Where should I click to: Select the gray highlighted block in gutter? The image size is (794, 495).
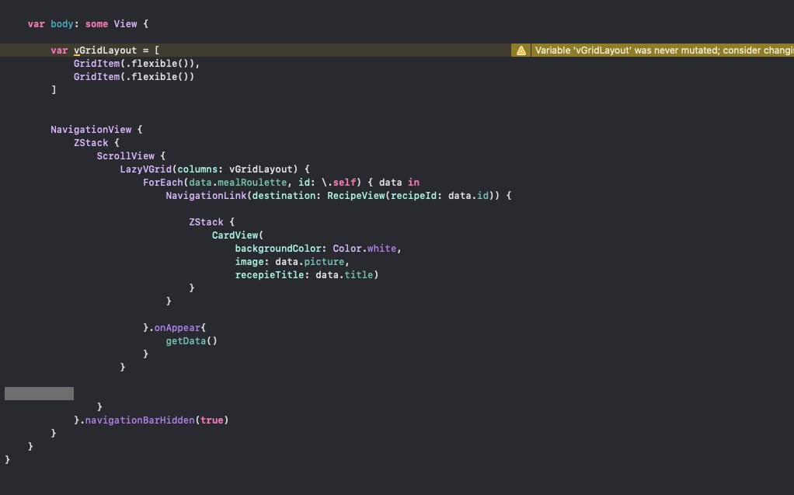click(39, 393)
